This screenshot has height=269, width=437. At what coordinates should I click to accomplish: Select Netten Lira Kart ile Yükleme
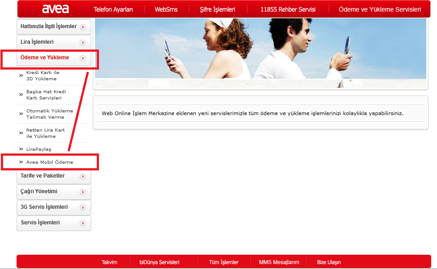(x=45, y=133)
